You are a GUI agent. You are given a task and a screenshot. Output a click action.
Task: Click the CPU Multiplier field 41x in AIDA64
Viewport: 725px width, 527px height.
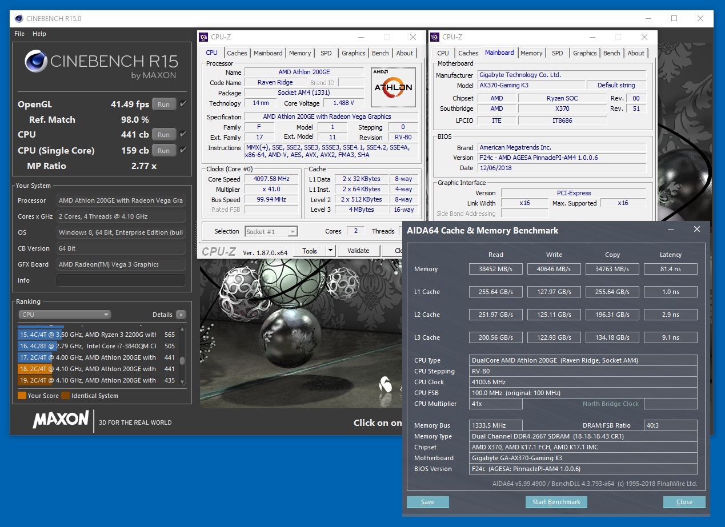[x=496, y=404]
